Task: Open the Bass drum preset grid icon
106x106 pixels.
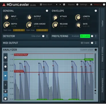Action: tap(41, 5)
